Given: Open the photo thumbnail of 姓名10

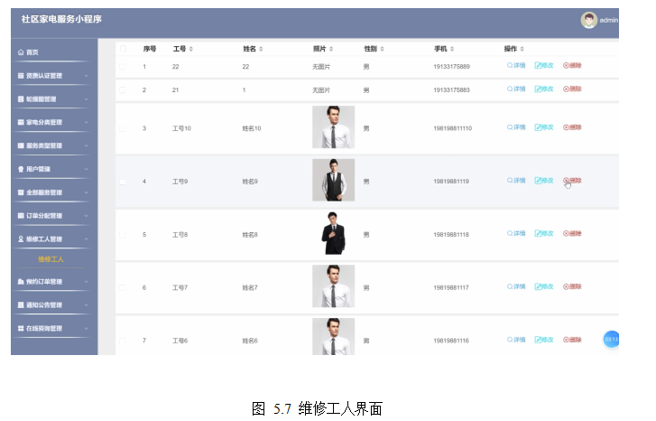Looking at the screenshot, I should tap(334, 126).
